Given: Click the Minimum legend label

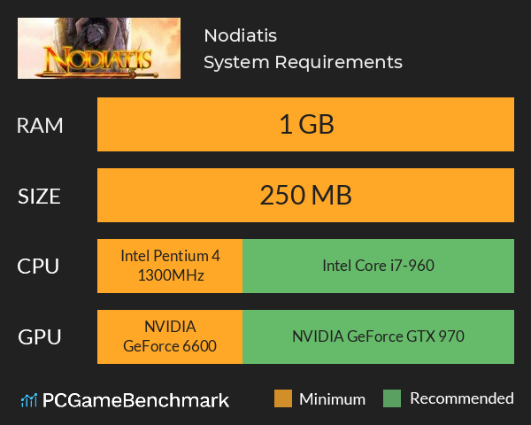Looking at the screenshot, I should coord(332,399).
